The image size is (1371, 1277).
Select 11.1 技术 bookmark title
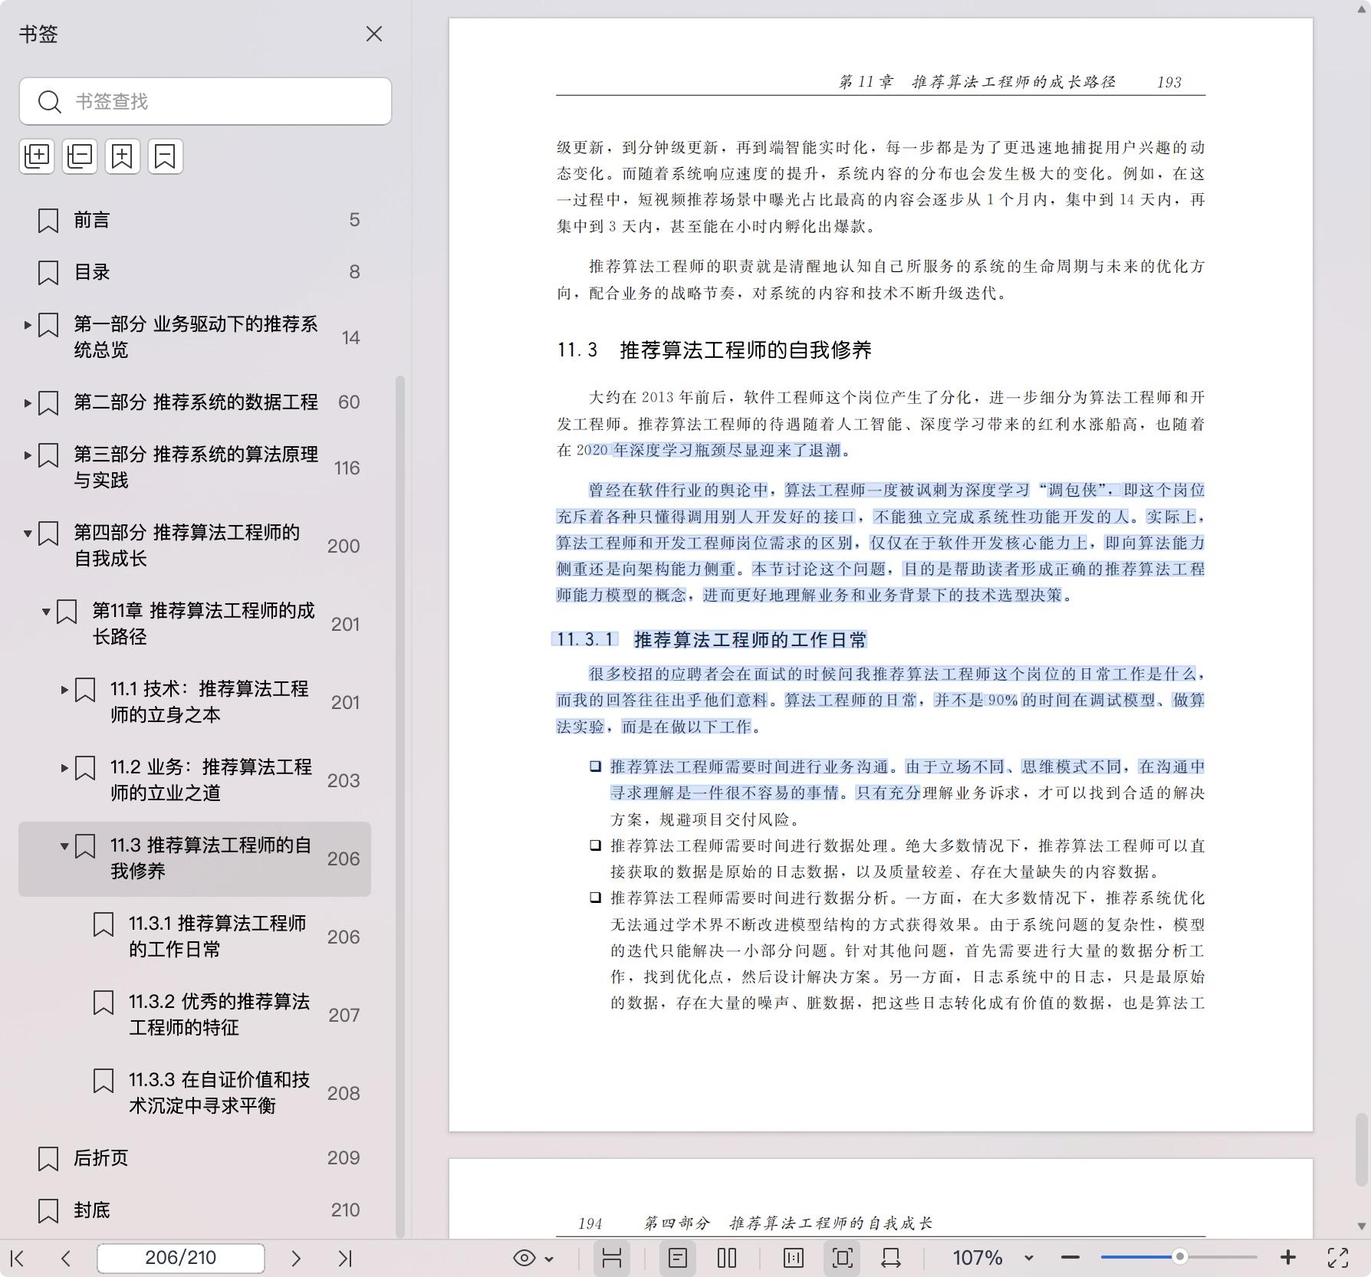pos(209,701)
